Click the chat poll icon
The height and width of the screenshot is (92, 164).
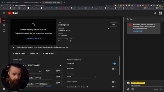pos(132,89)
